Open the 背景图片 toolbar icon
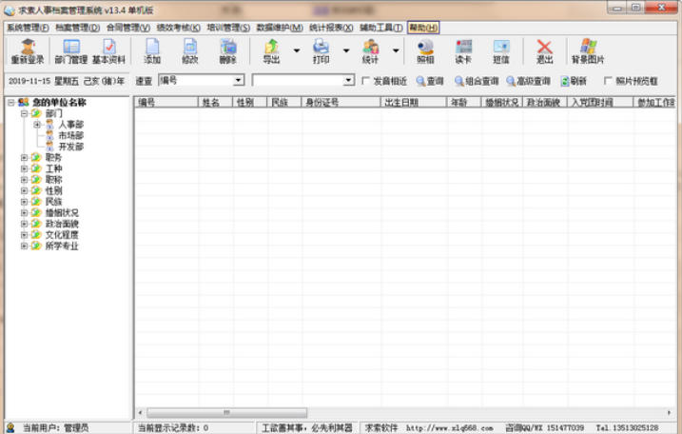The width and height of the screenshot is (682, 434). click(587, 51)
